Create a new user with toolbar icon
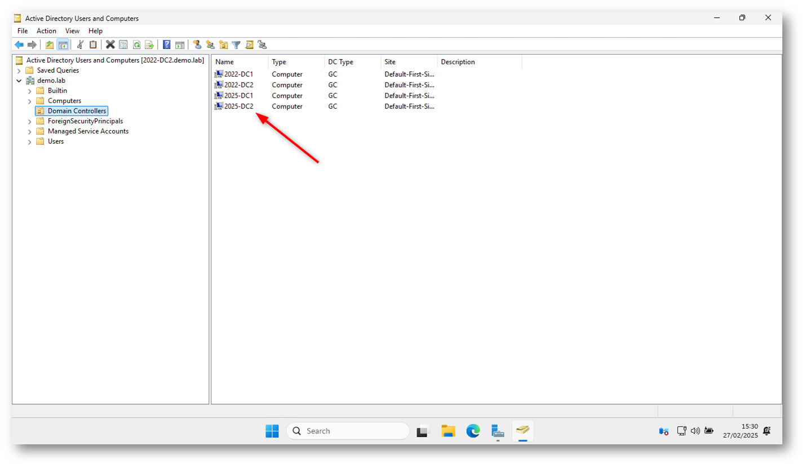The width and height of the screenshot is (806, 468). 197,44
